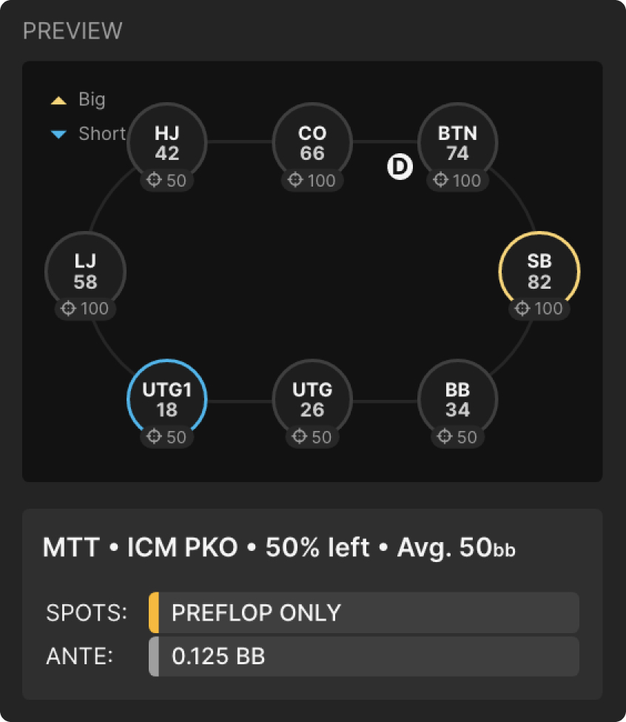This screenshot has height=722, width=626.
Task: Click the bounty icon under SB seat
Action: click(522, 308)
